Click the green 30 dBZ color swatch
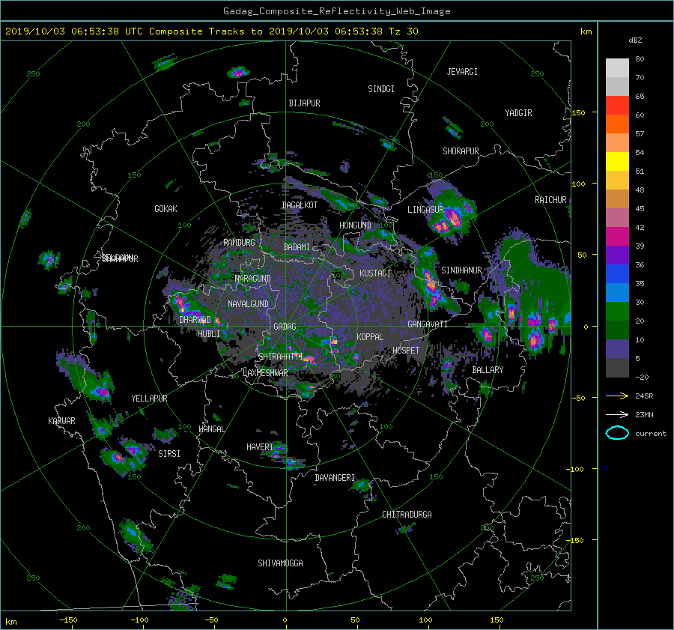This screenshot has width=674, height=630. [617, 311]
